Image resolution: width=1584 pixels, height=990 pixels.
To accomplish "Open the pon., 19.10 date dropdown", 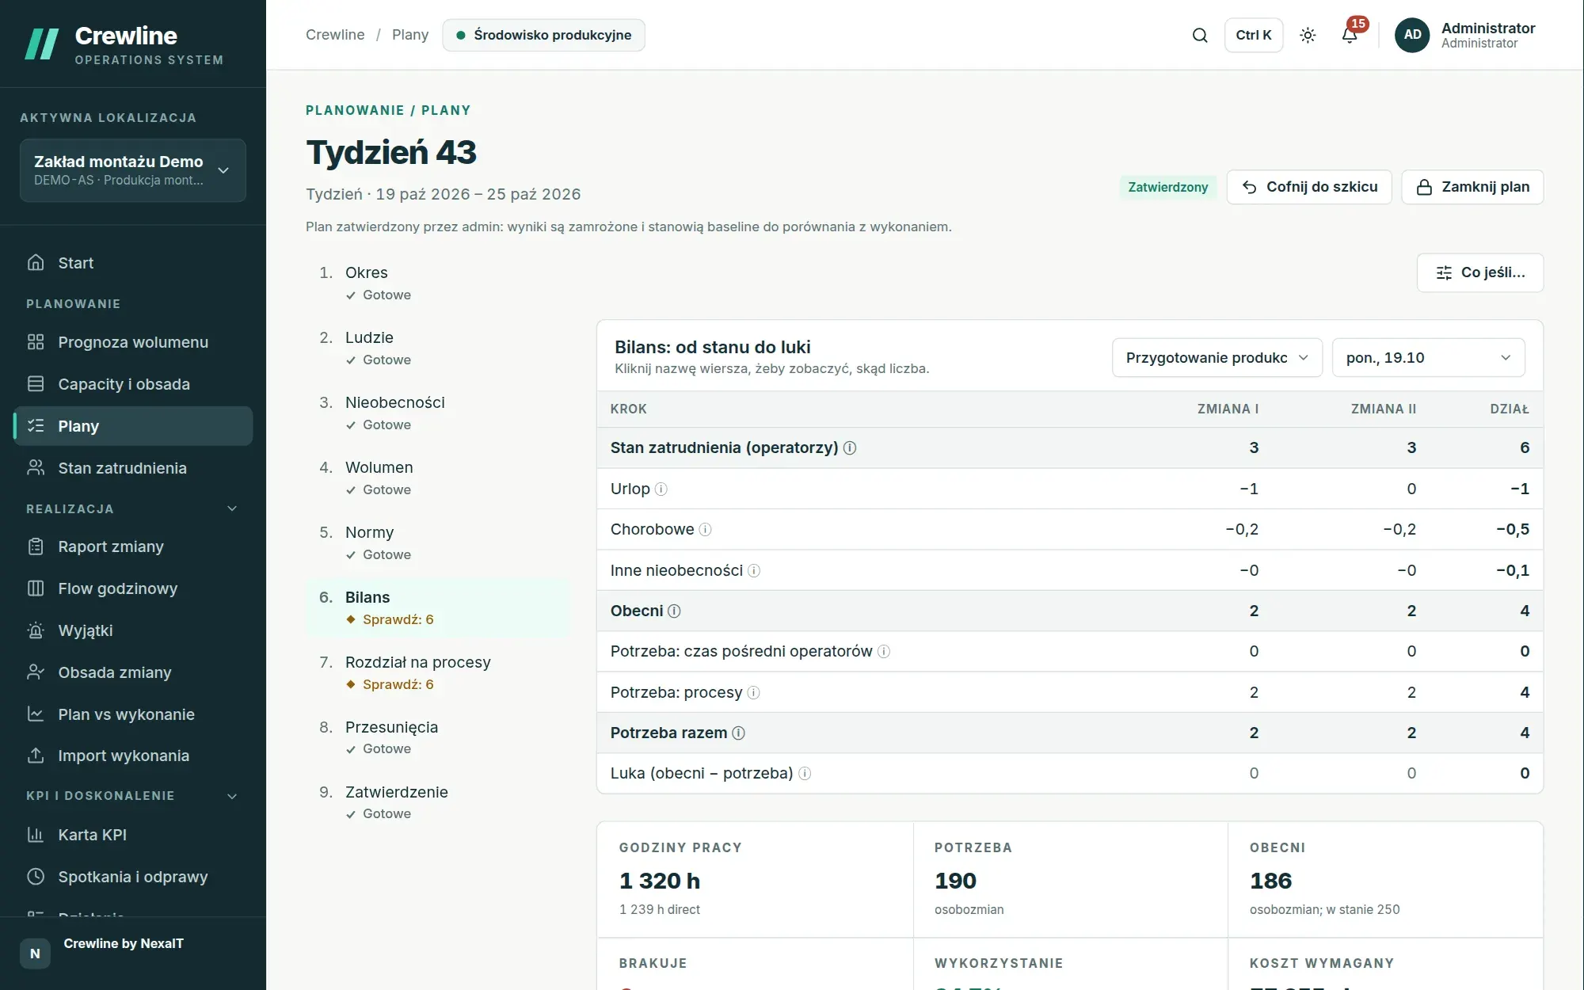I will point(1428,358).
